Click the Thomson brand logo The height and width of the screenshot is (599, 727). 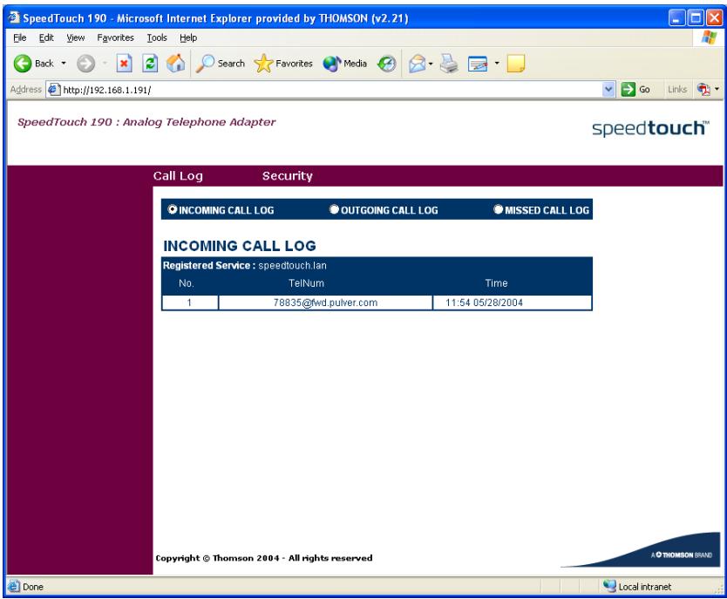click(681, 555)
